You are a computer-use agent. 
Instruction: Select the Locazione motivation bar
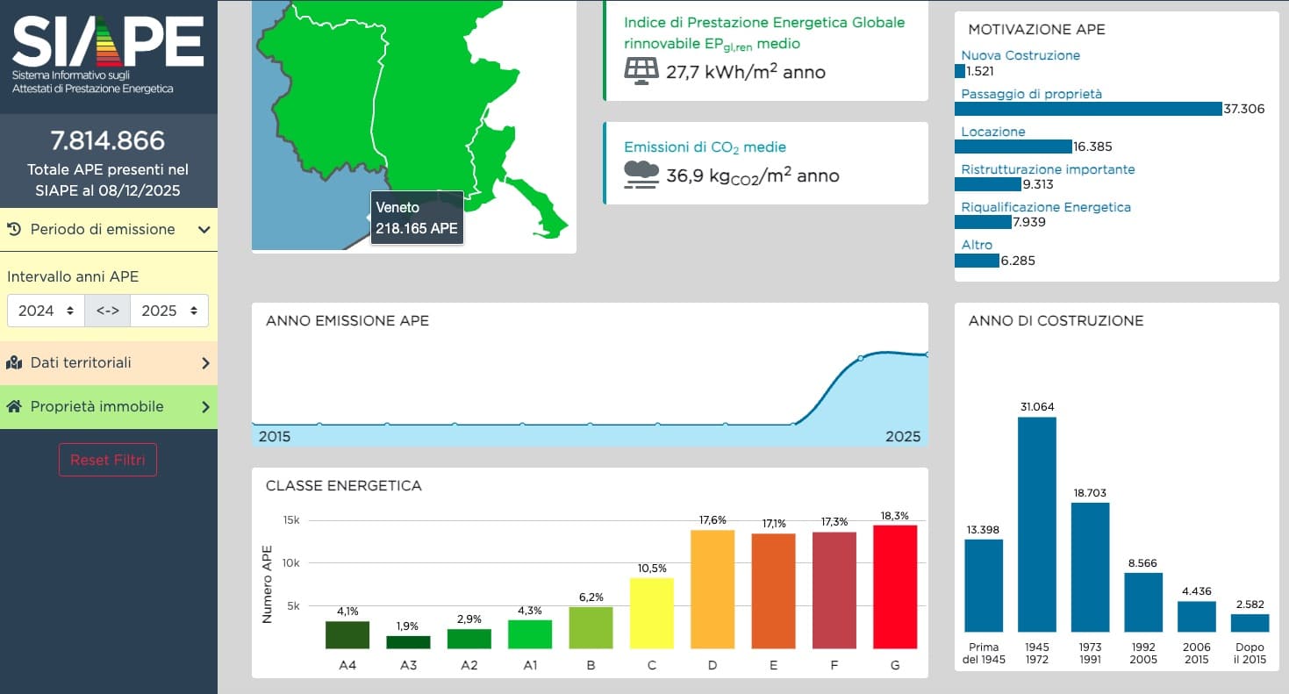click(x=1013, y=147)
